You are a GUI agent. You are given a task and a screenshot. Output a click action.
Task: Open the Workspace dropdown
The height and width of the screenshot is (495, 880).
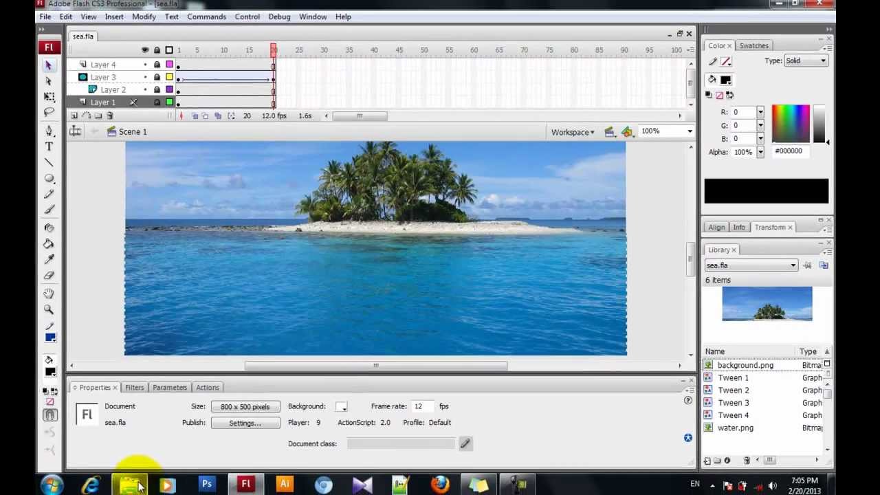[x=573, y=131]
